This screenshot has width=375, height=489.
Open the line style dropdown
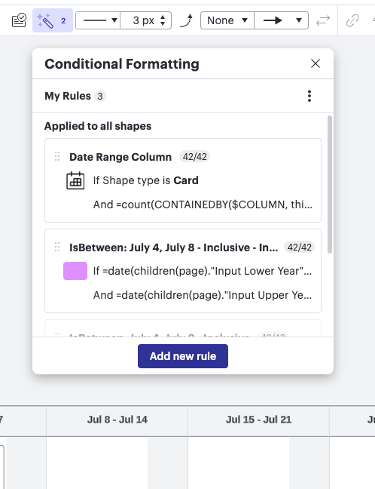(x=98, y=20)
